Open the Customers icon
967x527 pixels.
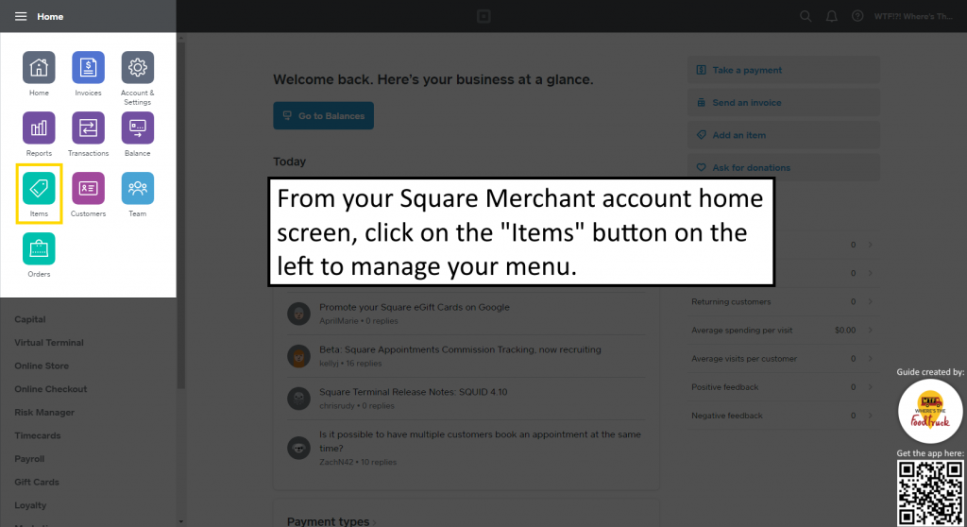coord(88,188)
